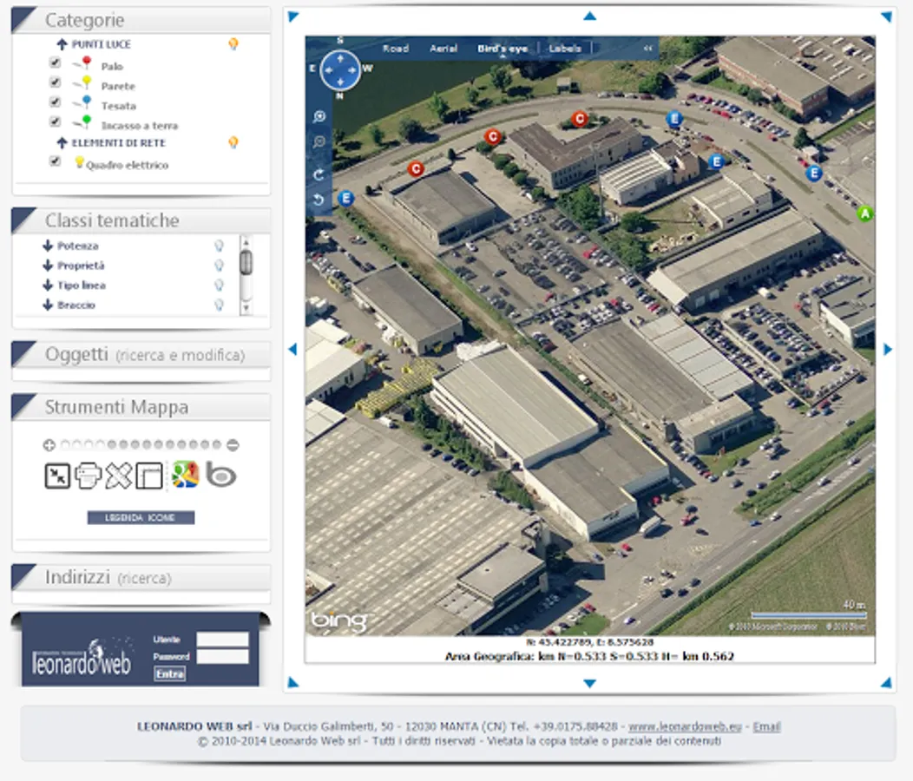Click the Classi tematiche scrollbar down arrow

[246, 308]
